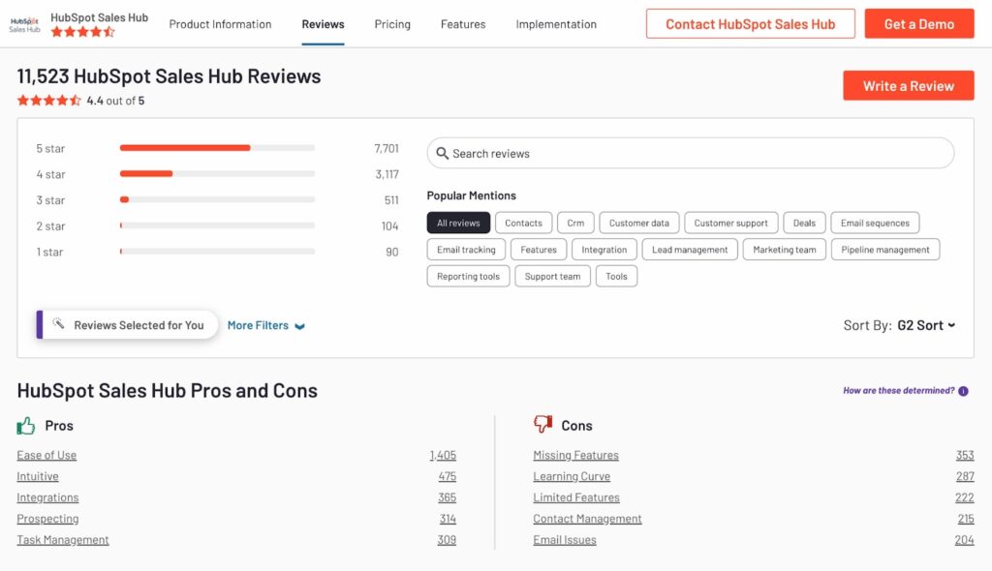Click the 4 star rating bar
The height and width of the screenshot is (571, 992).
coord(217,174)
